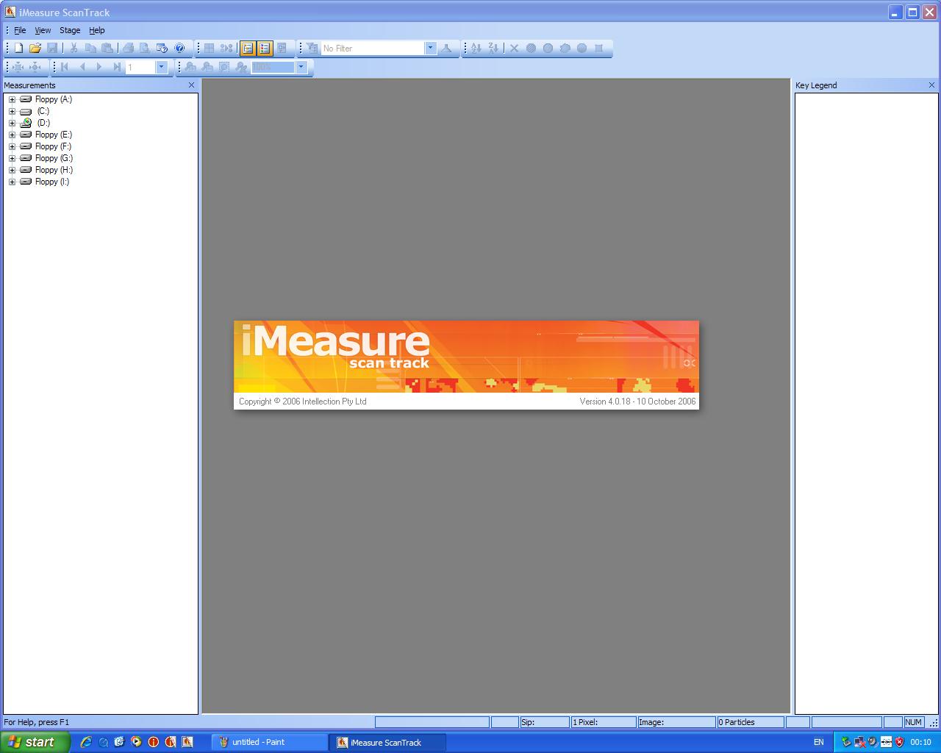This screenshot has height=753, width=941.
Task: Expand the Floppy (I:) tree node
Action: click(12, 182)
